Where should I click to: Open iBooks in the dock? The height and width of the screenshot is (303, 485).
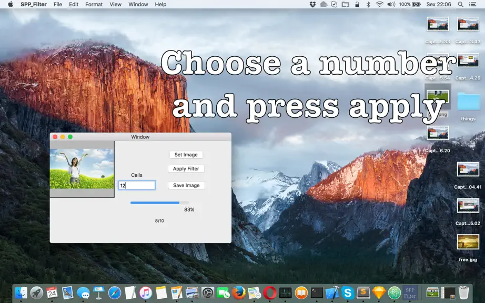point(301,292)
